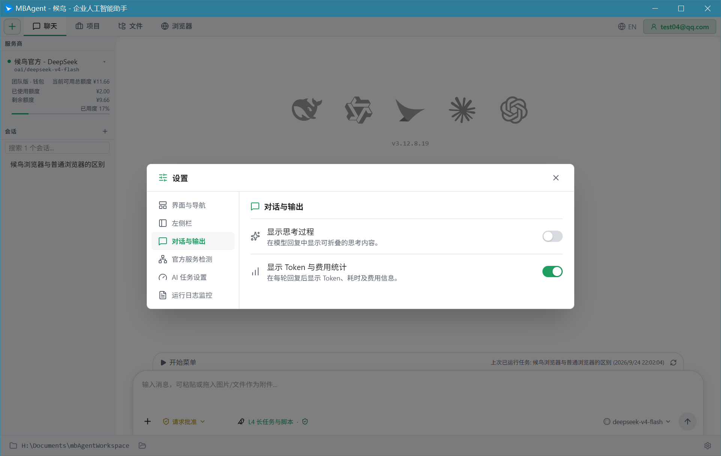Click the 剩余额度 ¥9.66 balance row

[x=60, y=100]
